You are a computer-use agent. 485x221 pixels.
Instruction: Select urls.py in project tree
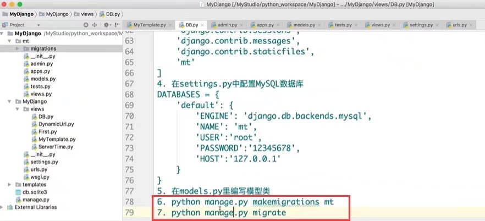[38, 169]
